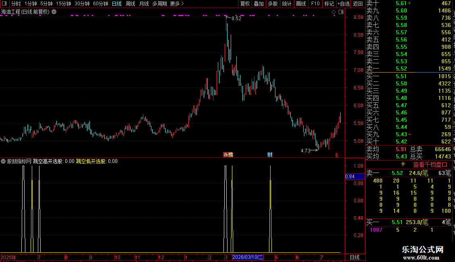Expand the 更多 periods menu
Viewport: 455px width, 262px height.
click(177, 4)
